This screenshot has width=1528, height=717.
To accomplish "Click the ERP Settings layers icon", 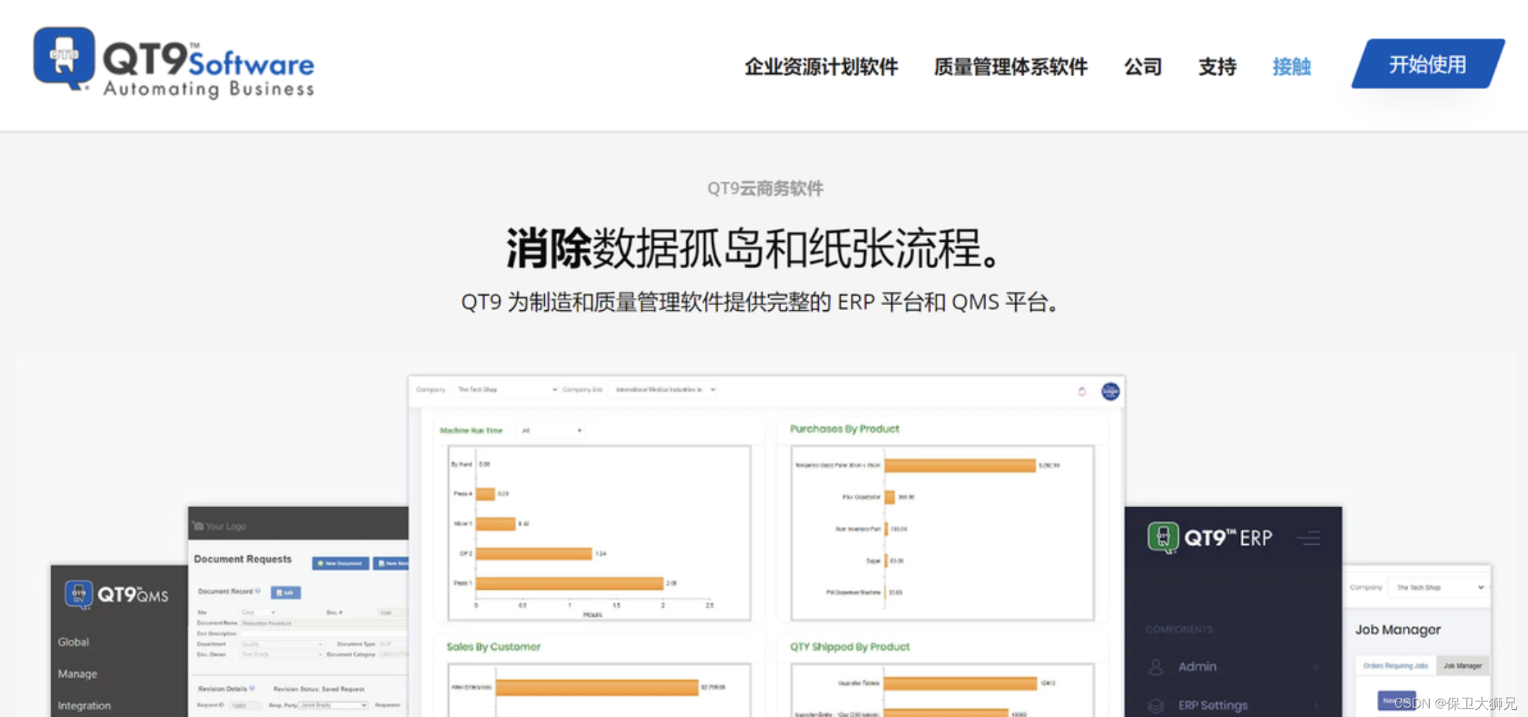I will click(x=1155, y=705).
